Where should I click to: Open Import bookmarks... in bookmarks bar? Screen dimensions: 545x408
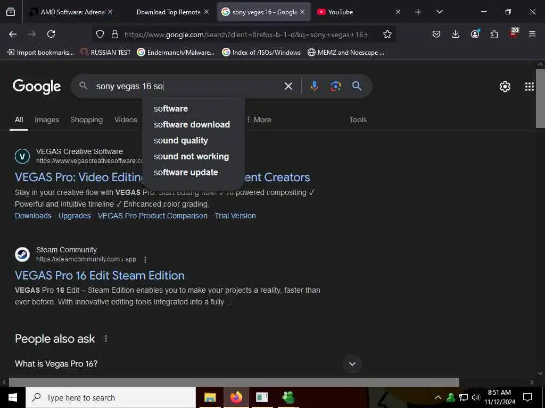40,53
